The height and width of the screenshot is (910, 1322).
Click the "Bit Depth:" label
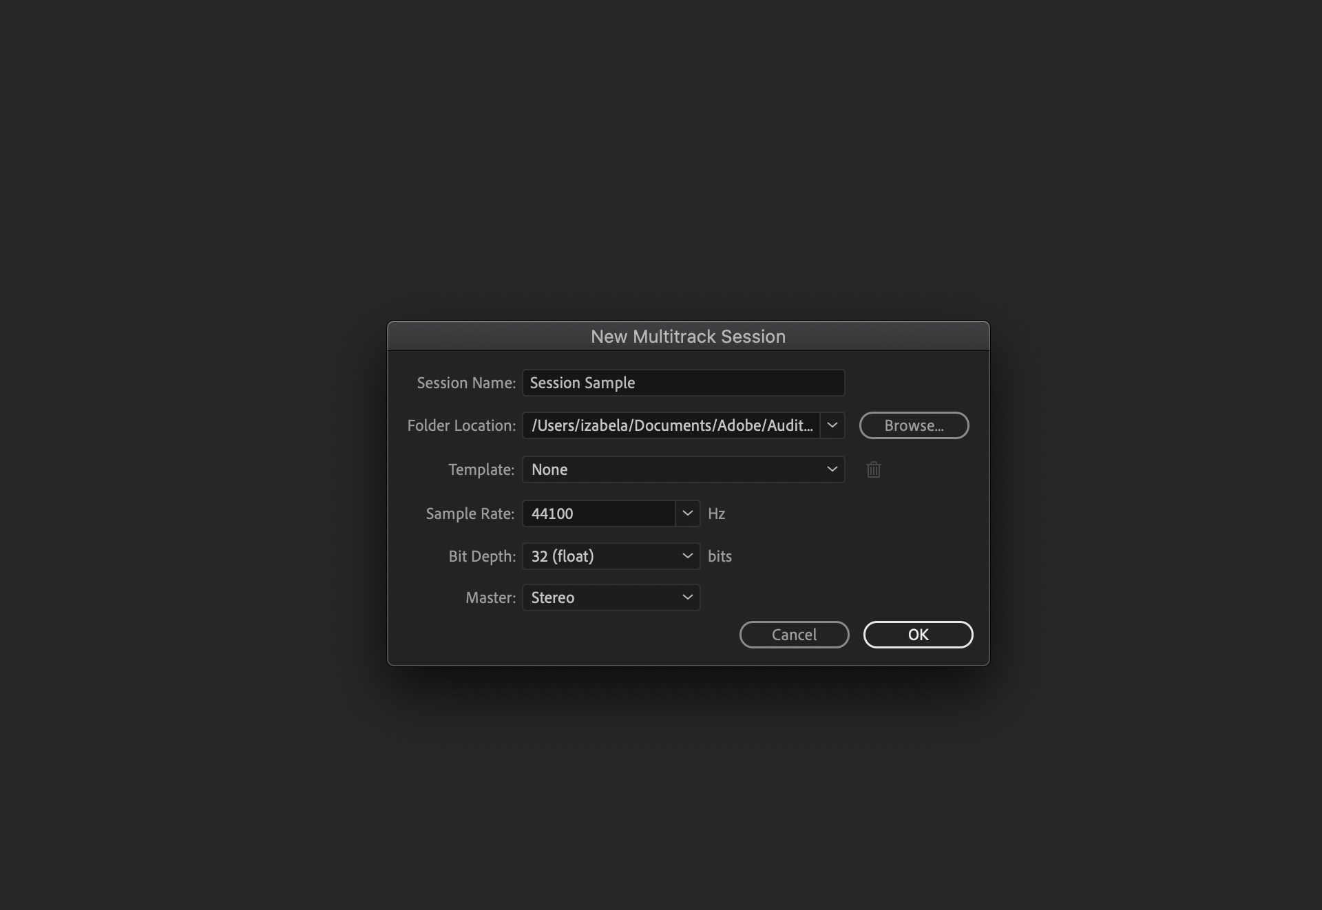pyautogui.click(x=482, y=557)
